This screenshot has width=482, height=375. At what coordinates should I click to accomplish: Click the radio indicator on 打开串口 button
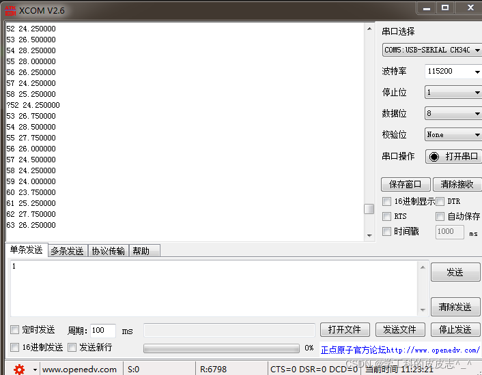tap(434, 157)
